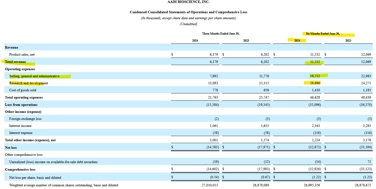Viewport: 376px width, 189px height.
Task: Select total operating expenses 46,628
Action: point(315,97)
